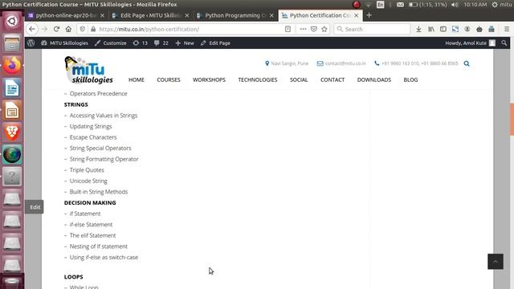Show the Firefox library icon
Image resolution: width=514 pixels, height=289 pixels.
pos(431,29)
